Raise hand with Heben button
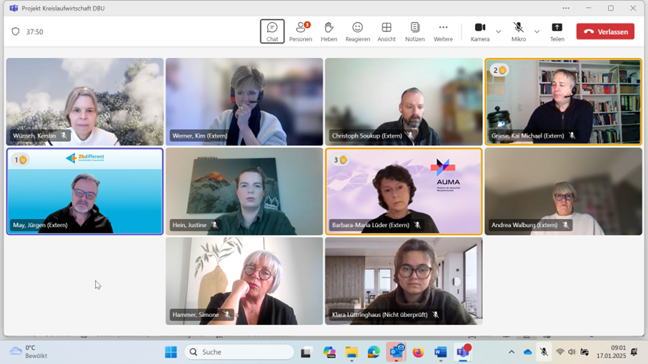 (x=329, y=31)
